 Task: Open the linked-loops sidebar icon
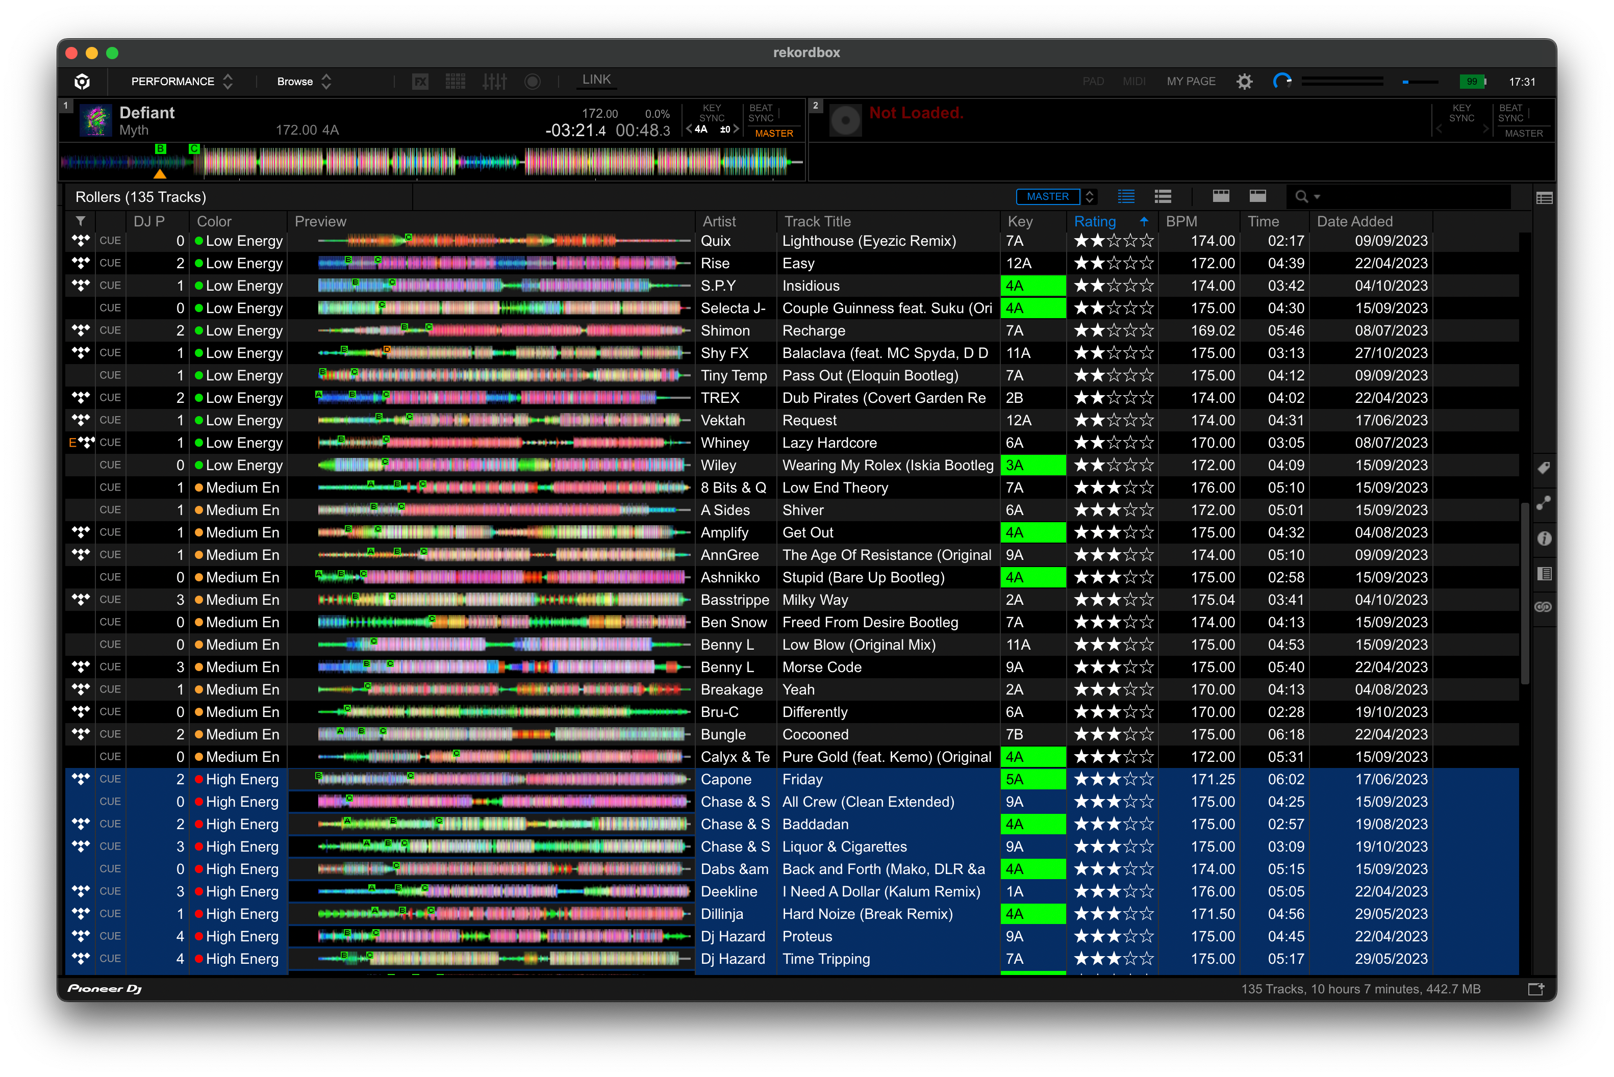click(x=1543, y=607)
